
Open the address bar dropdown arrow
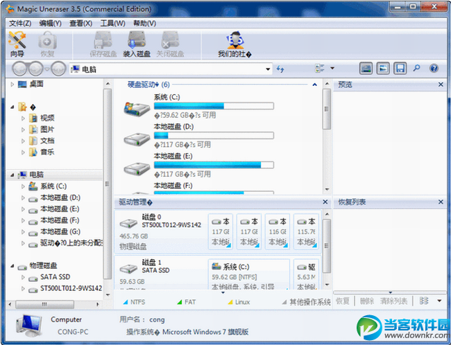tap(268, 69)
